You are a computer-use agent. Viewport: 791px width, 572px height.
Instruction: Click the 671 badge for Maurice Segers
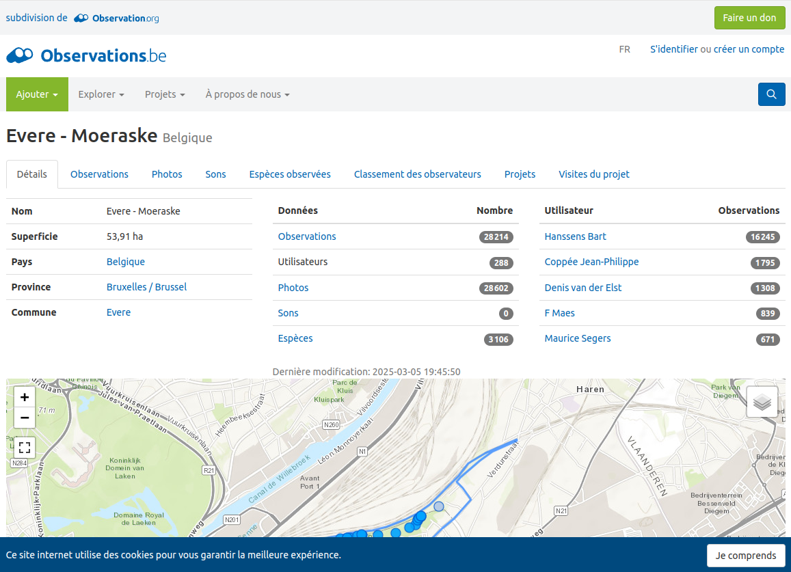click(x=768, y=339)
